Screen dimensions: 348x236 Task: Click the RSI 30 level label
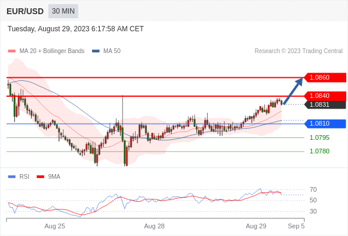313,211
